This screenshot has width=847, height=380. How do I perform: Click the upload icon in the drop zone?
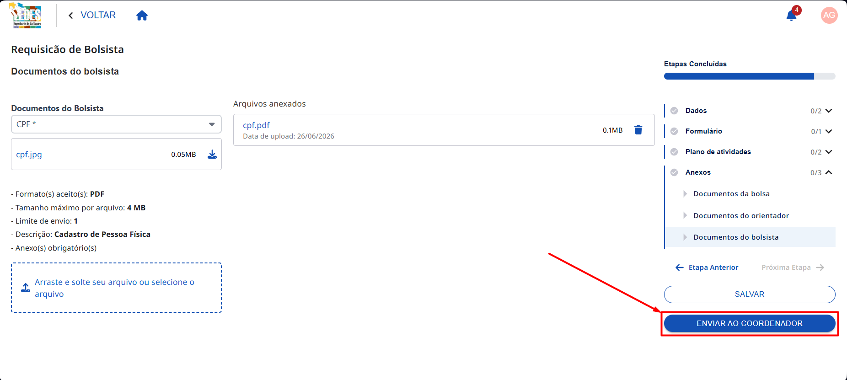tap(26, 288)
